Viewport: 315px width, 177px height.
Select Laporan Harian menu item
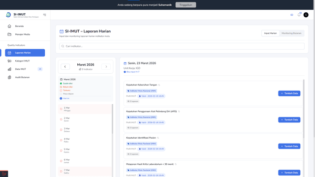tap(25, 53)
